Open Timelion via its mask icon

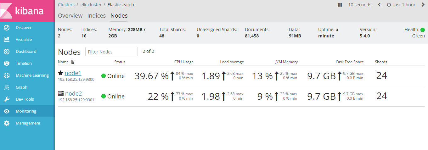[7, 64]
